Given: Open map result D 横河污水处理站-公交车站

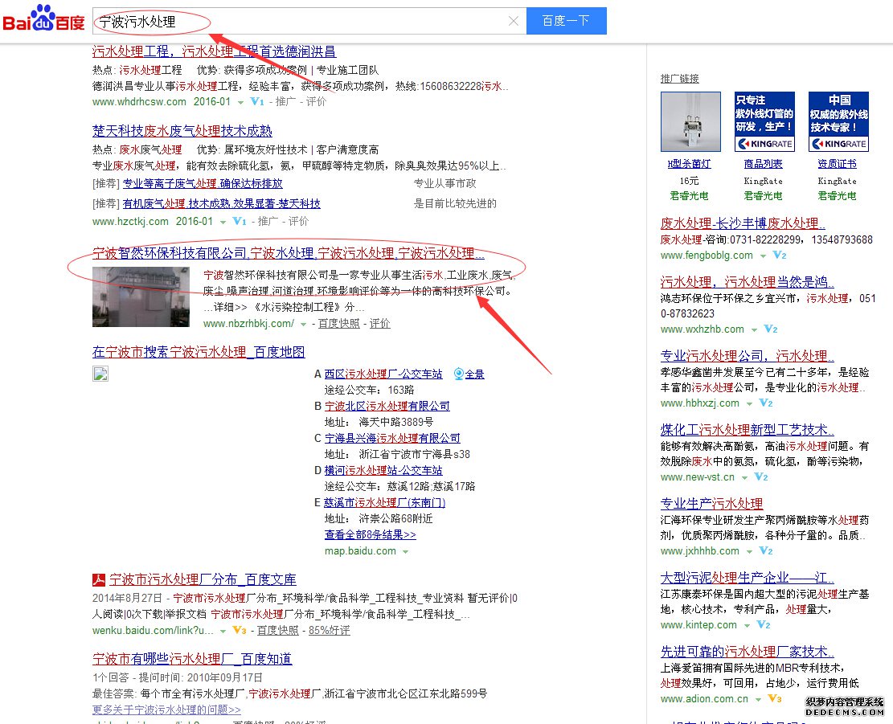Looking at the screenshot, I should [x=383, y=471].
